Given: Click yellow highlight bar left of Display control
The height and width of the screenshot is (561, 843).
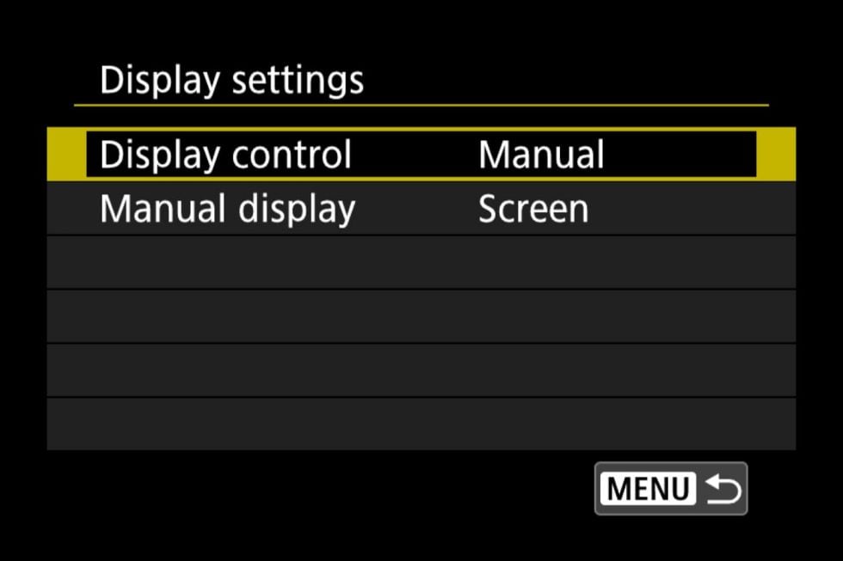Looking at the screenshot, I should [x=67, y=154].
